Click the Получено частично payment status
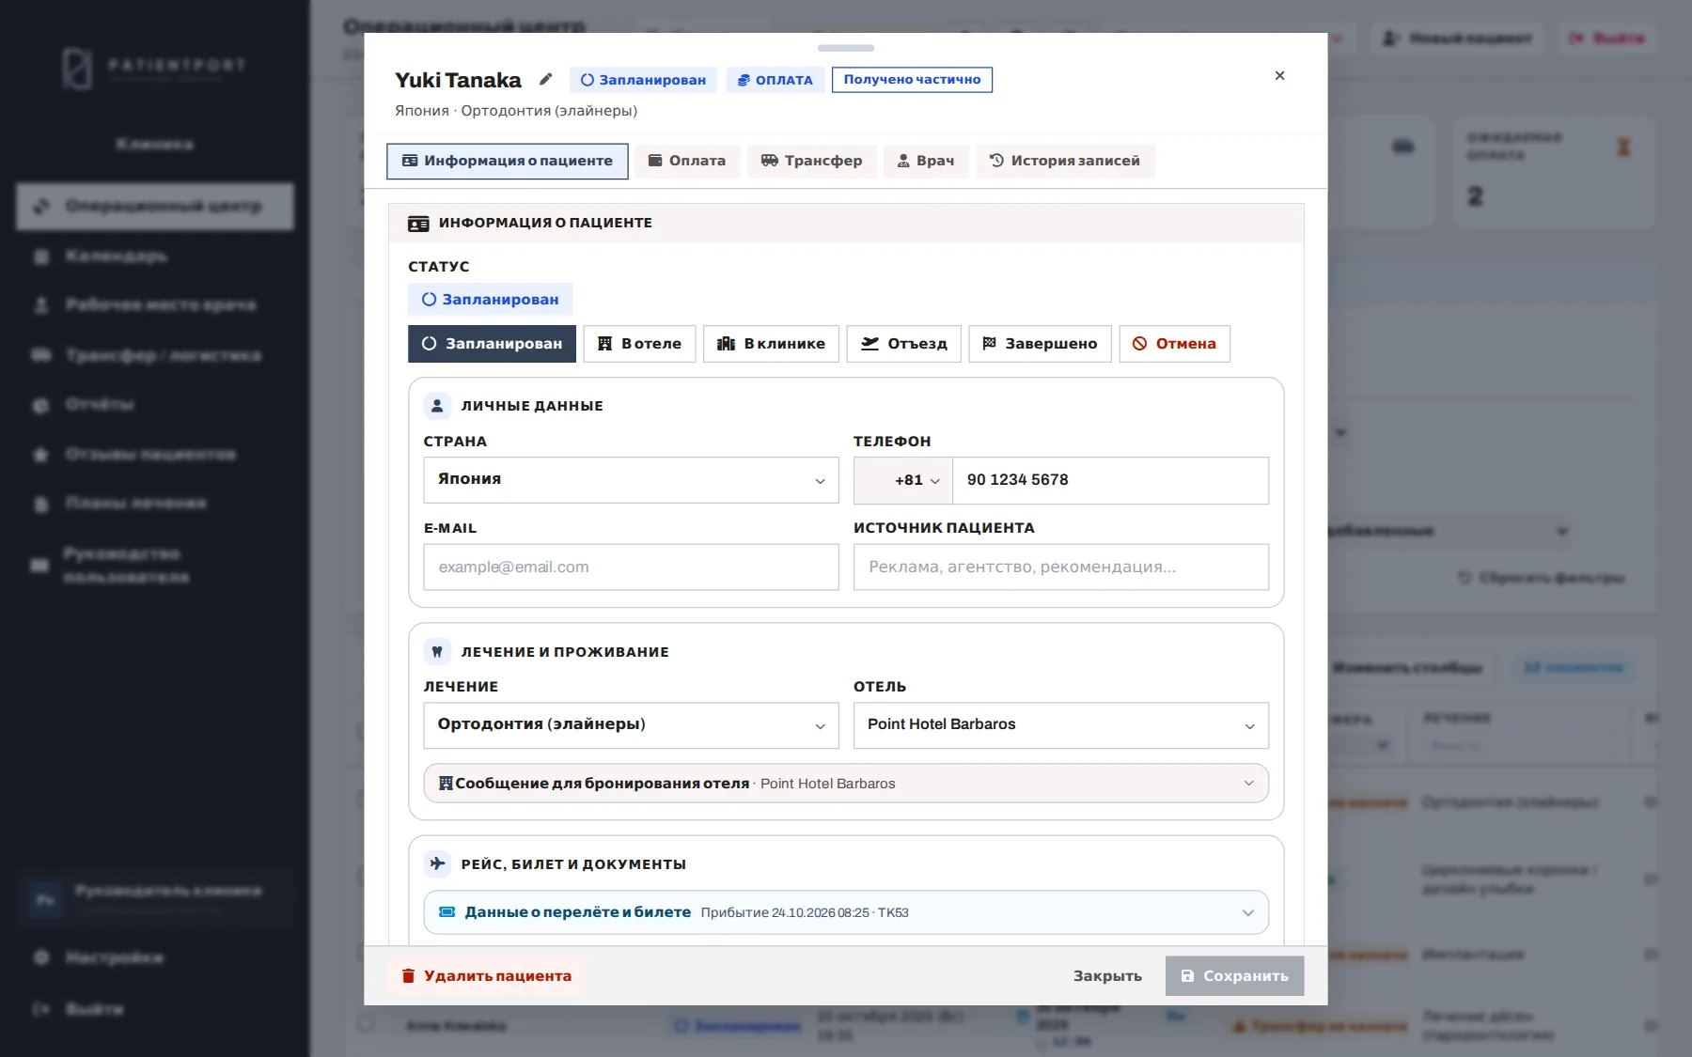This screenshot has height=1057, width=1692. [x=912, y=80]
